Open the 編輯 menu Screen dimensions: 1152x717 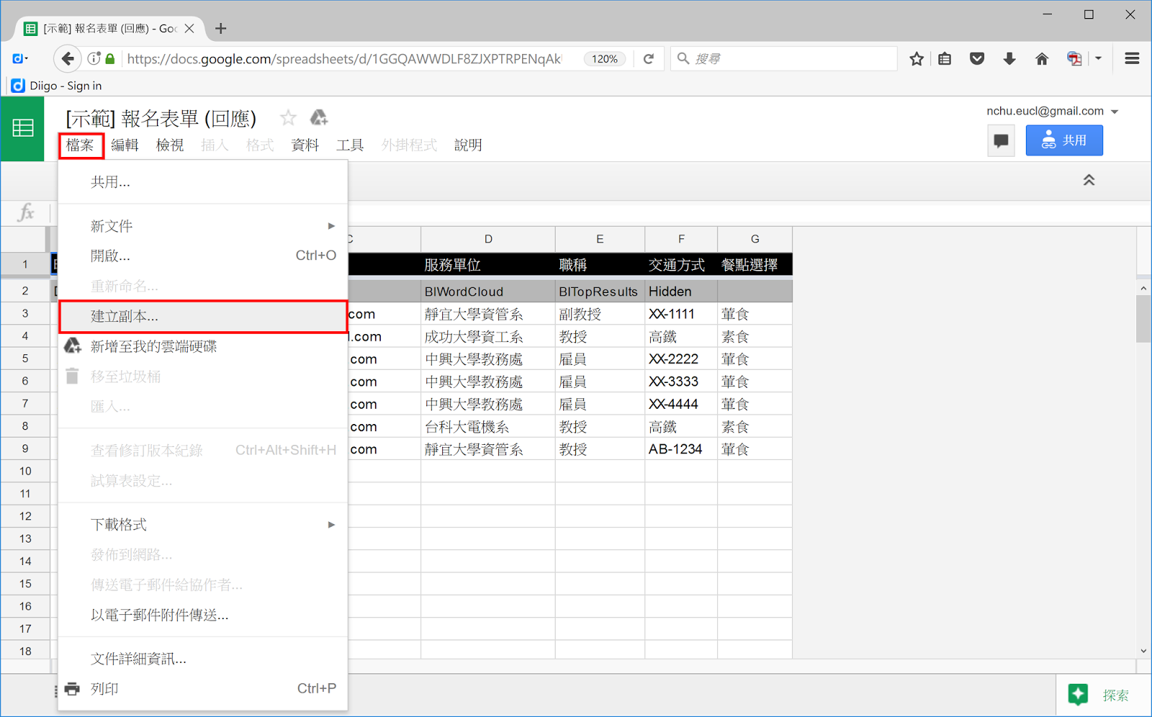tap(125, 145)
